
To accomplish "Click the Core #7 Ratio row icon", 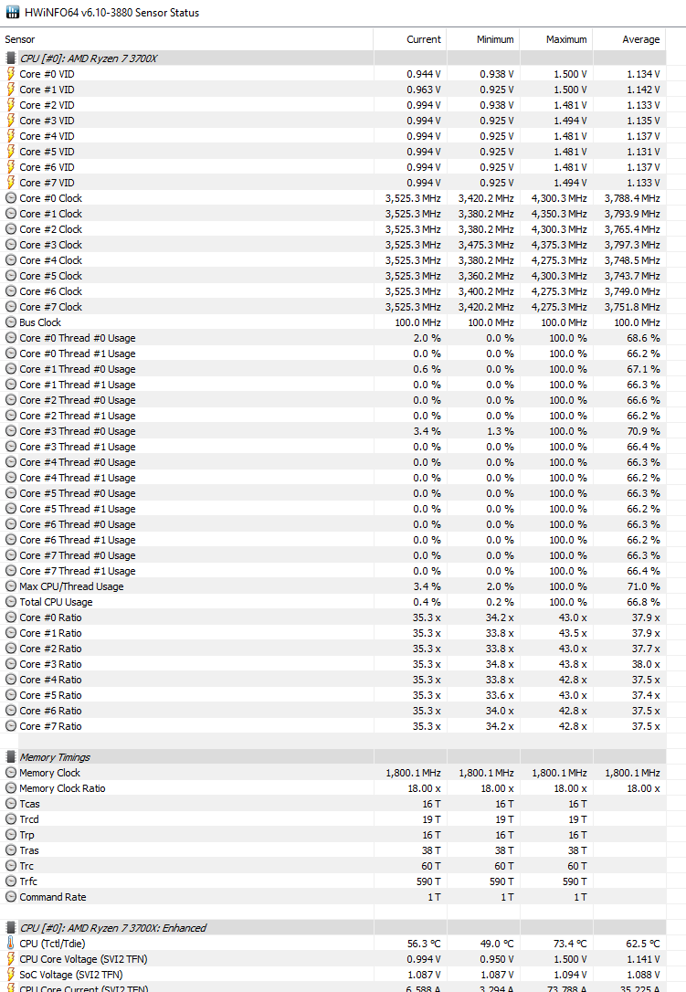I will [x=11, y=726].
